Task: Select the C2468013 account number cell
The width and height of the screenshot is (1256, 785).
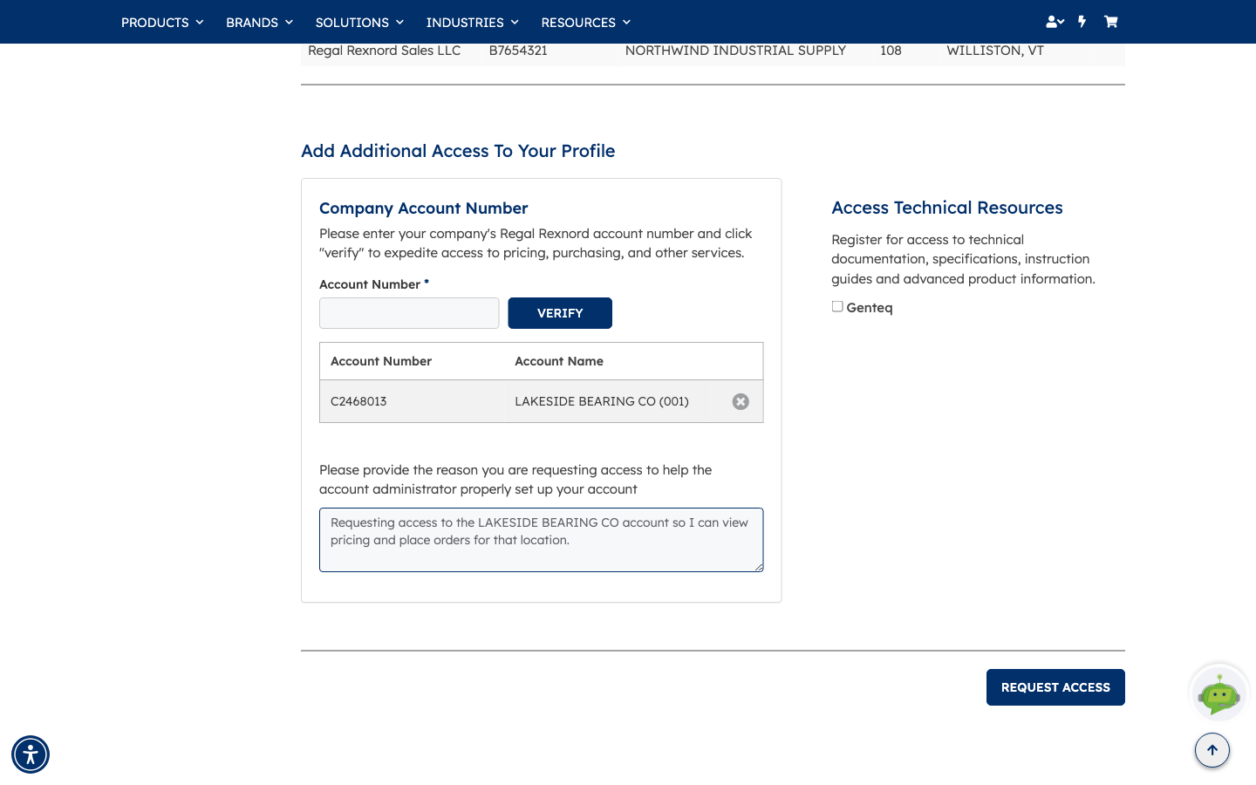Action: pyautogui.click(x=358, y=401)
